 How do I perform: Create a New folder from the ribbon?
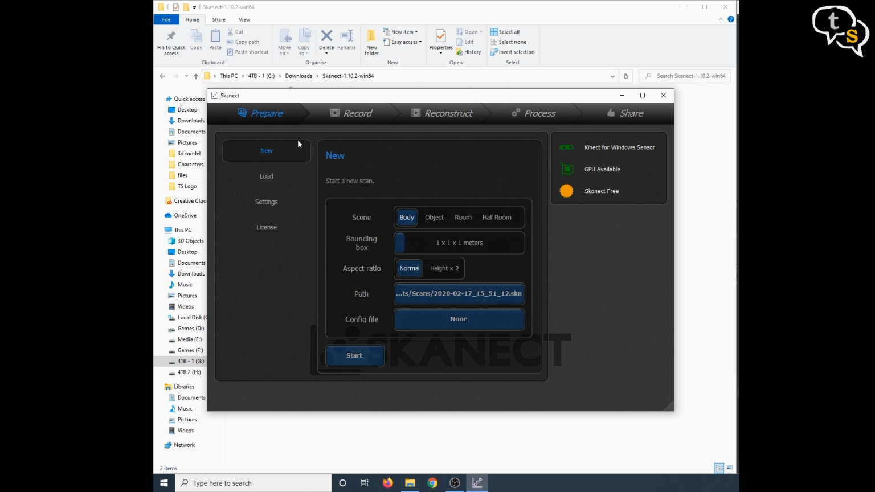pyautogui.click(x=371, y=42)
